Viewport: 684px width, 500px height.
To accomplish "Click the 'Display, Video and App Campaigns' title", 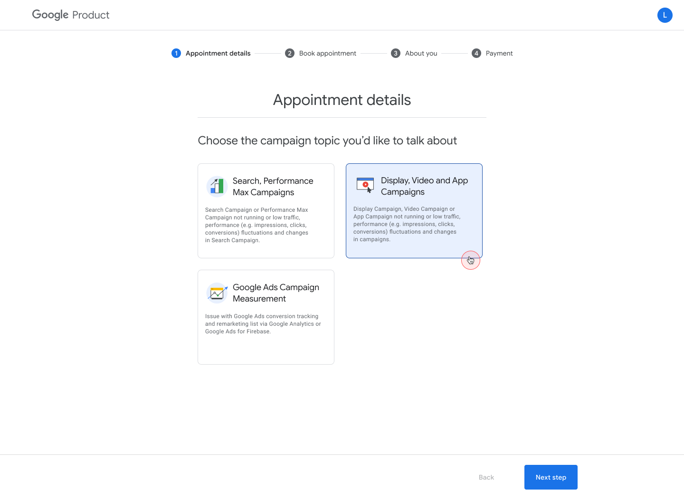I will coord(425,186).
